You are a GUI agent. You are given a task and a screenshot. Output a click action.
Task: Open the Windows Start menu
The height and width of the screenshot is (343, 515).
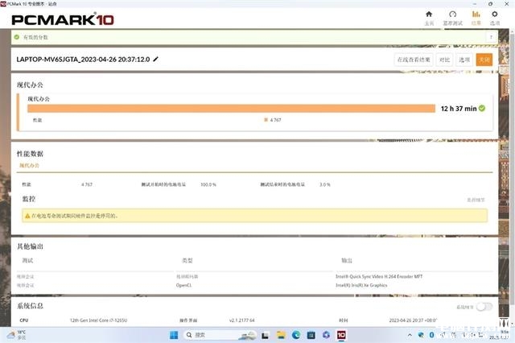tap(174, 335)
